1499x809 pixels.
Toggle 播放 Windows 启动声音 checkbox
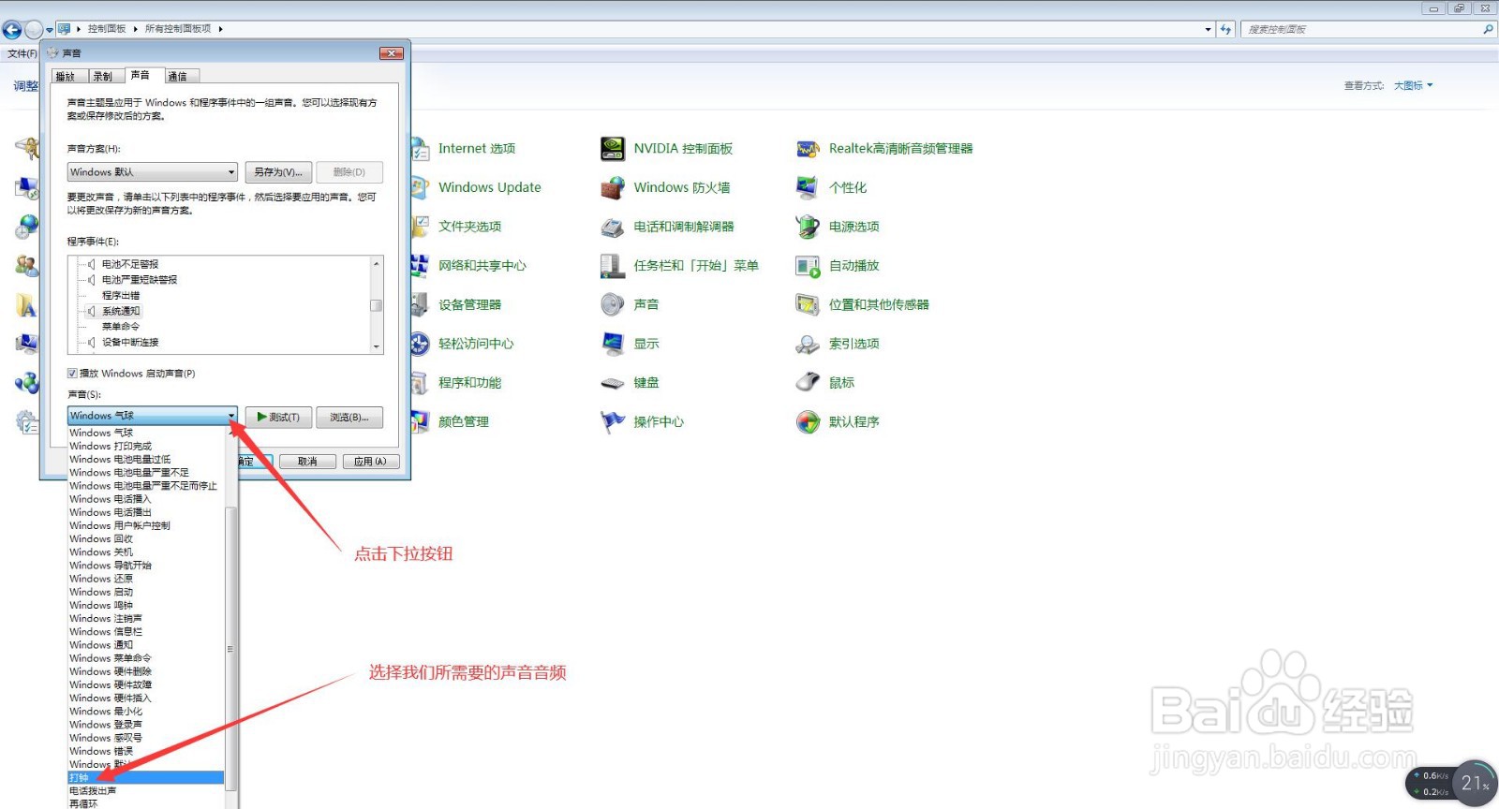[x=72, y=374]
